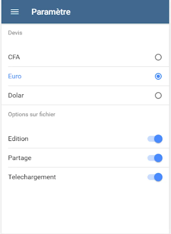Disable the Edition toggle switch
The height and width of the screenshot is (234, 171).
point(155,139)
